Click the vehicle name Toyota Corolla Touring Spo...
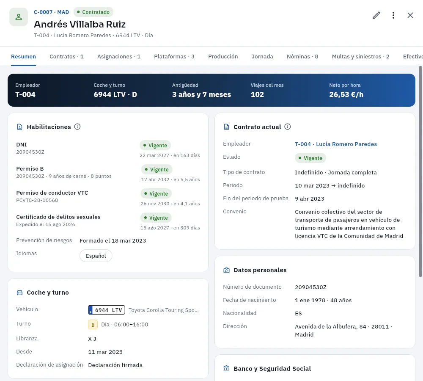The height and width of the screenshot is (381, 423). pyautogui.click(x=163, y=310)
